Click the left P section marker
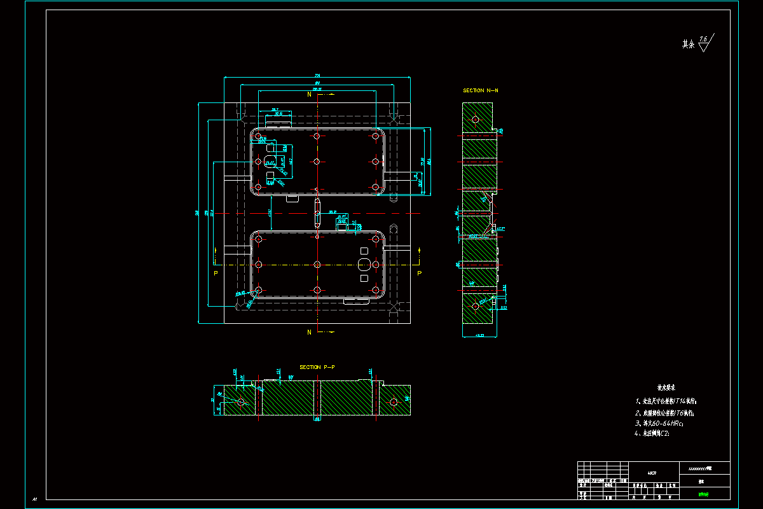763x509 pixels. (x=216, y=273)
